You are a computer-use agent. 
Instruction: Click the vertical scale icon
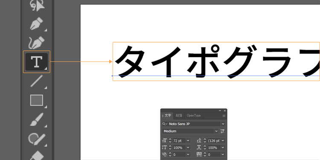(164, 148)
